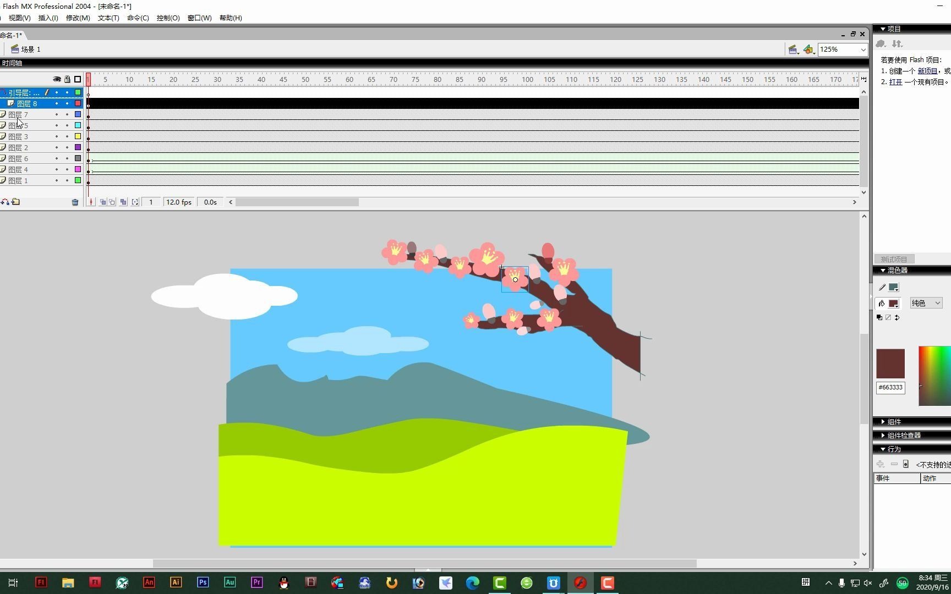The image size is (951, 594).
Task: Collapse the 混色器 panel
Action: pyautogui.click(x=883, y=270)
